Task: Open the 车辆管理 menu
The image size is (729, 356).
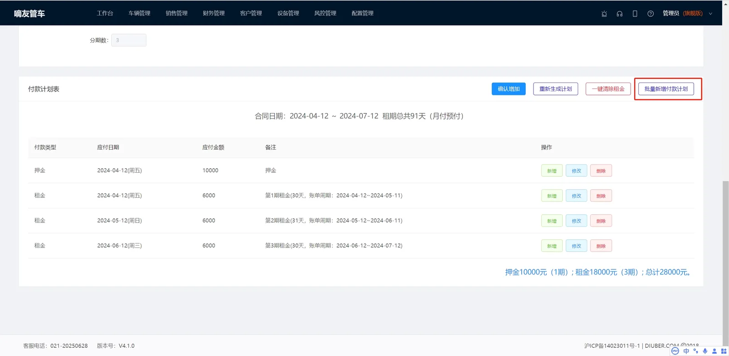Action: (x=139, y=13)
